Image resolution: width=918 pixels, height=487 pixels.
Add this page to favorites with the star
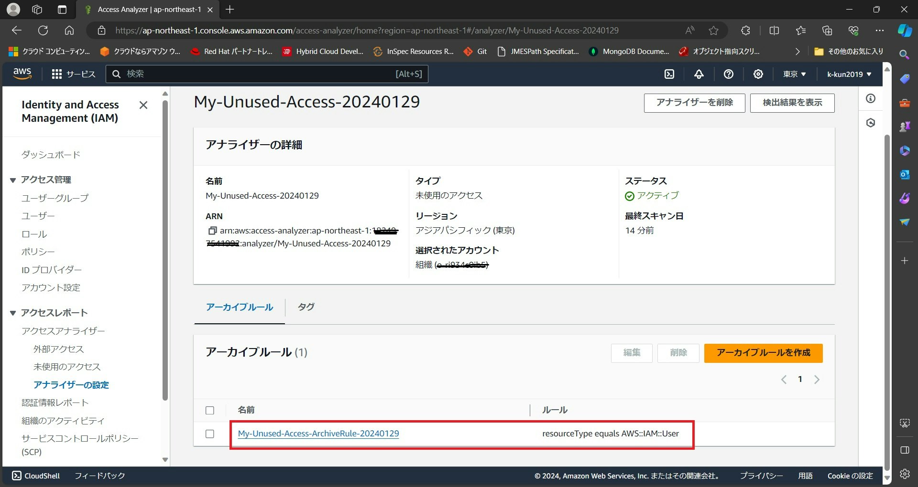(713, 31)
